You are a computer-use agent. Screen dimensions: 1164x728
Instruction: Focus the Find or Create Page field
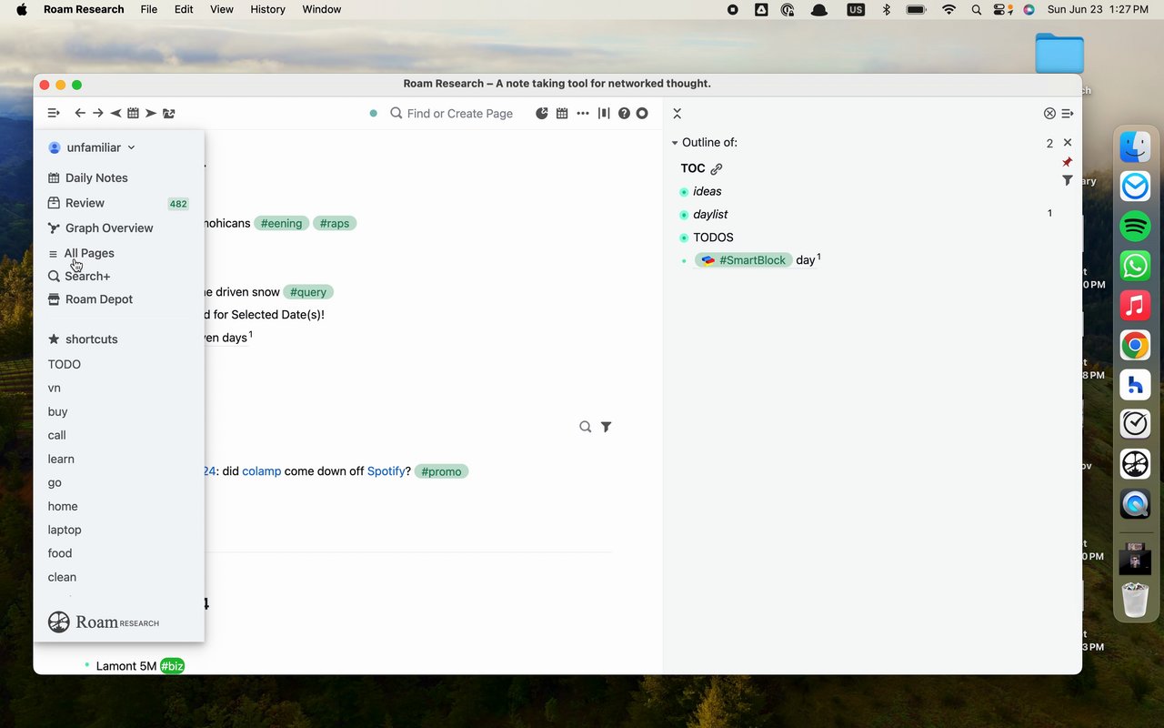pyautogui.click(x=460, y=113)
